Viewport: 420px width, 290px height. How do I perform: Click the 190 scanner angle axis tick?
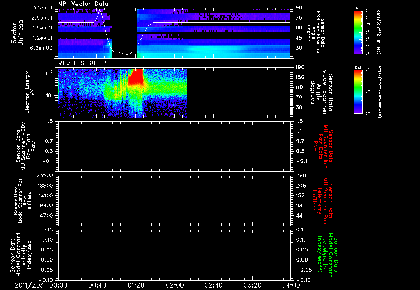[x=300, y=67]
